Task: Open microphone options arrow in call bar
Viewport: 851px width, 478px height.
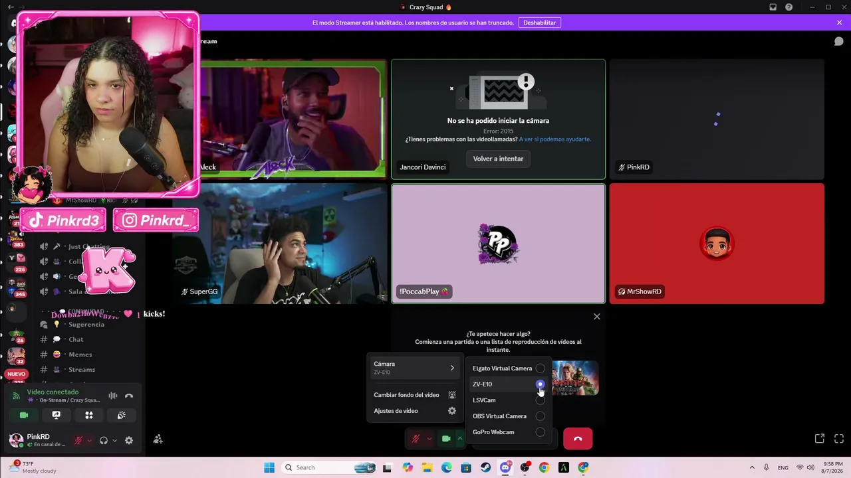Action: click(x=429, y=439)
